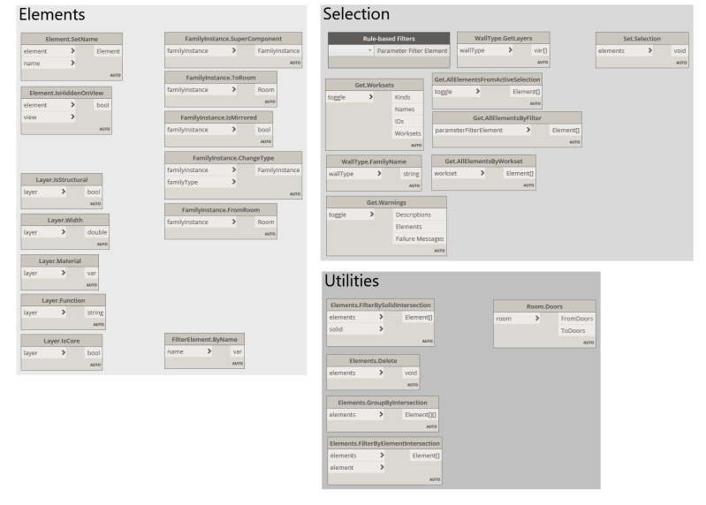Click the void output of Elements.Delete
This screenshot has height=505, width=706.
[411, 373]
